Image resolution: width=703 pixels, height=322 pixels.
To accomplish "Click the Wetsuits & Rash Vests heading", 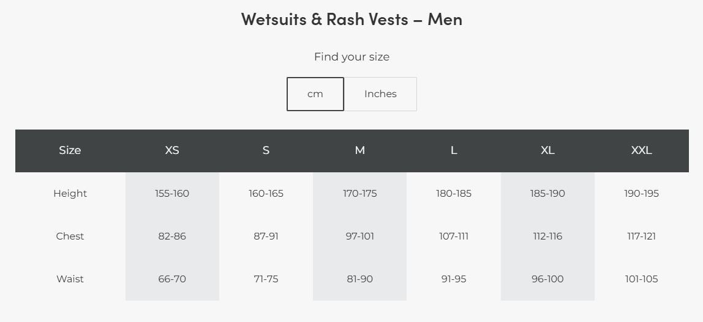I will pos(351,19).
